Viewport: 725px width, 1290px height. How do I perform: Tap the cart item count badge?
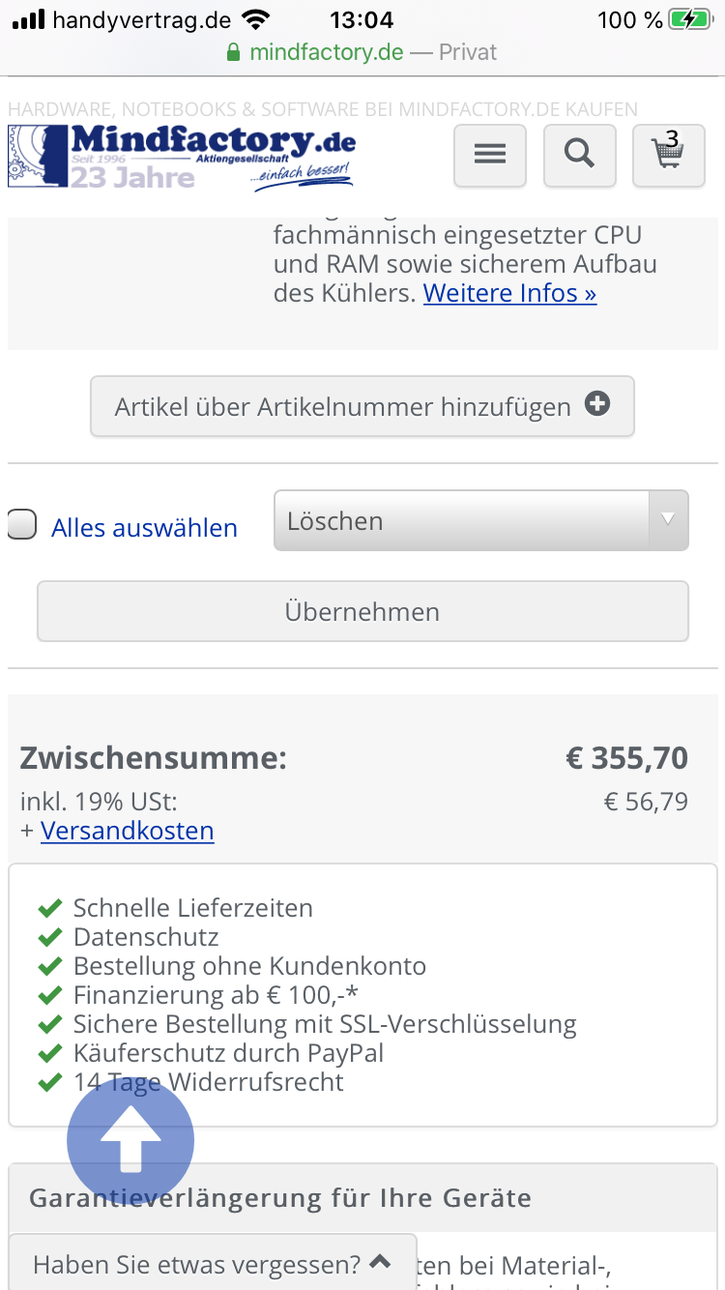click(673, 138)
